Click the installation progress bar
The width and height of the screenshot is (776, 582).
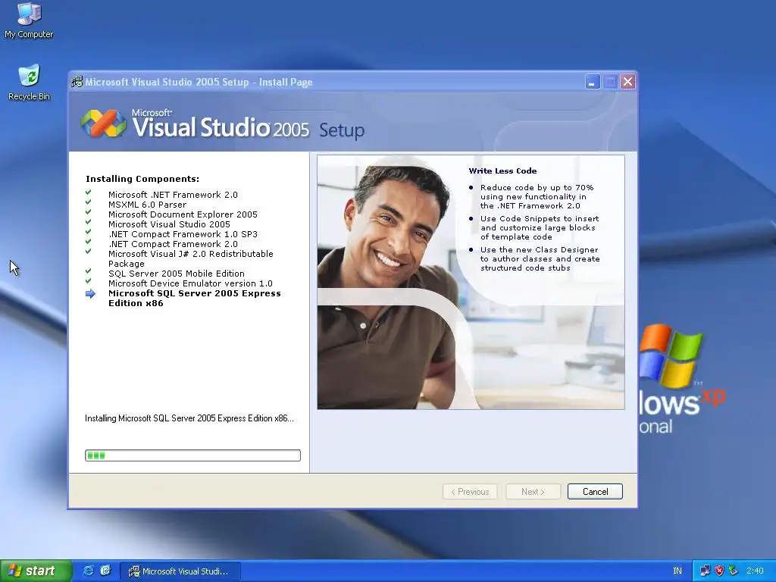192,455
